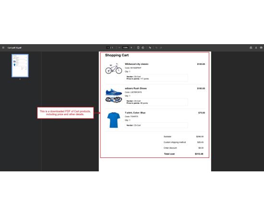Save the PDF to Drive icon
264x216 pixels.
[251, 48]
